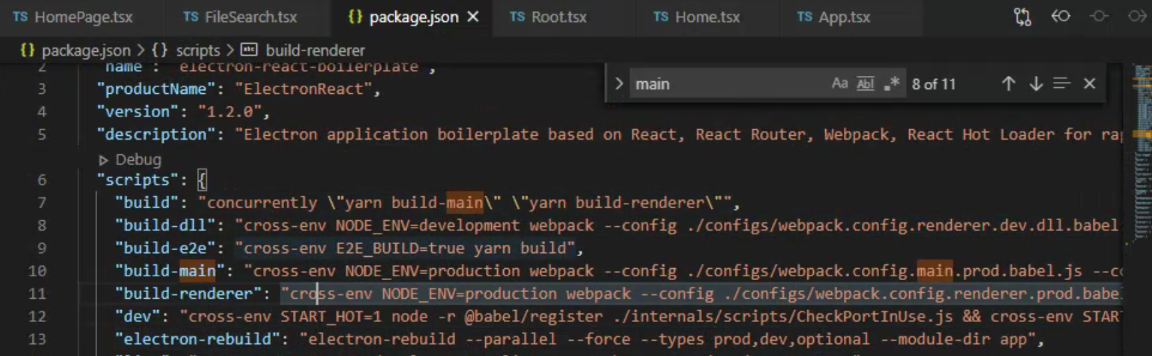The image size is (1152, 356).
Task: Click the "electron-rebuild" script key
Action: 198,339
